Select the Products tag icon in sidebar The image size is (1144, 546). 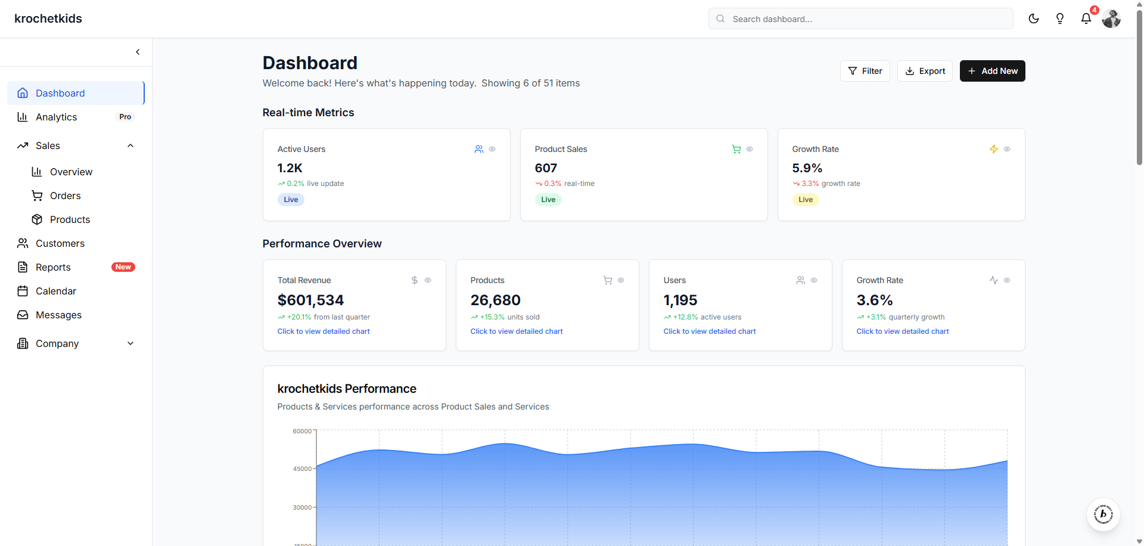coord(36,219)
